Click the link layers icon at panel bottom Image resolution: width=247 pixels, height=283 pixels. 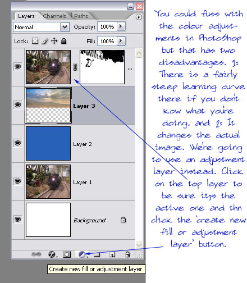(x=36, y=254)
